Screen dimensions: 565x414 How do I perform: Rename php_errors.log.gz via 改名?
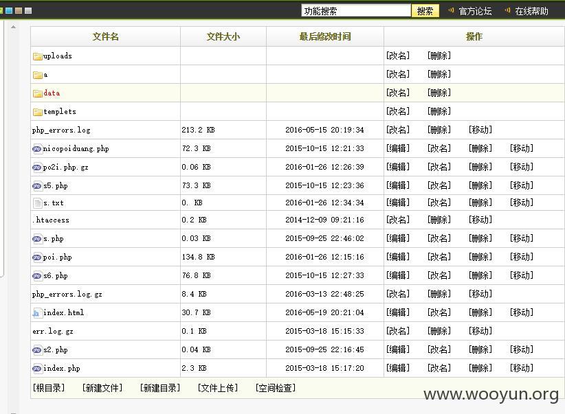pos(398,294)
